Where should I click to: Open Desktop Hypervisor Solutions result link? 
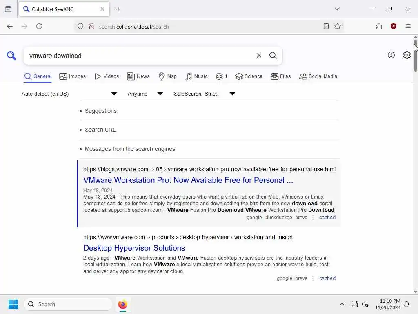(x=134, y=248)
